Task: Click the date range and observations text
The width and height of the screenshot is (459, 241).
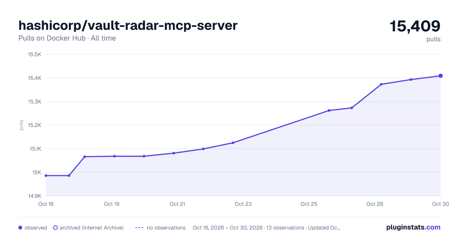Action: click(267, 228)
